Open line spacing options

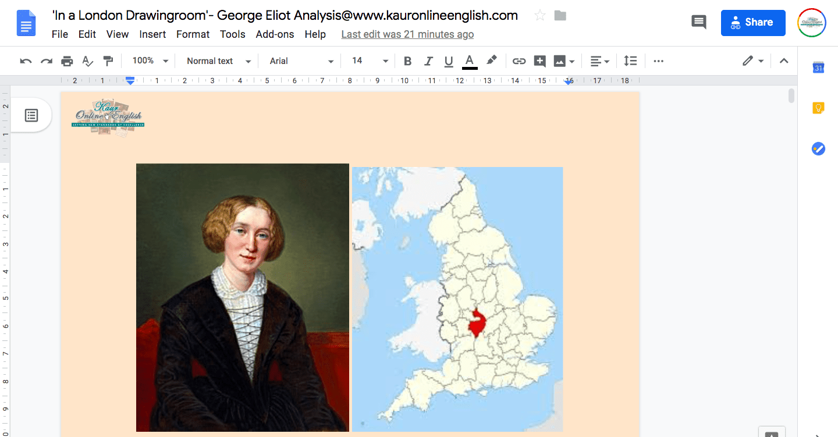pyautogui.click(x=630, y=61)
